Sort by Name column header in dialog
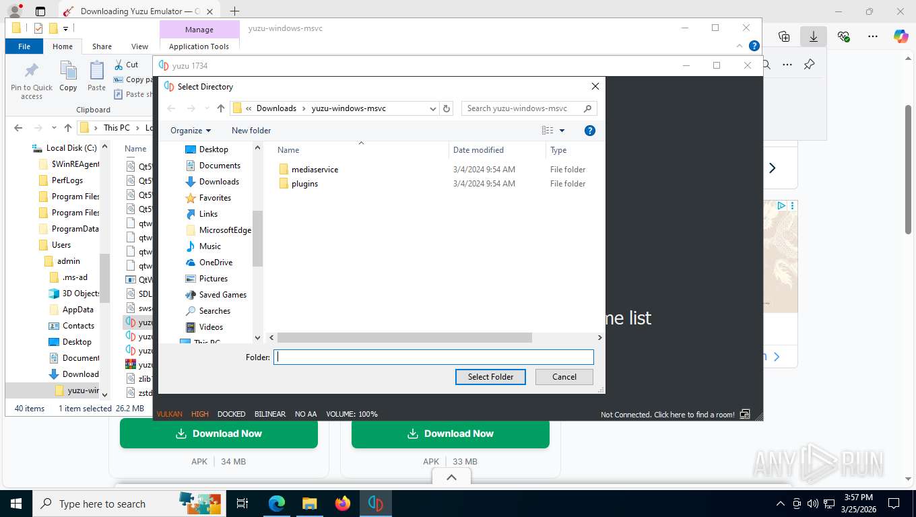 click(x=288, y=150)
